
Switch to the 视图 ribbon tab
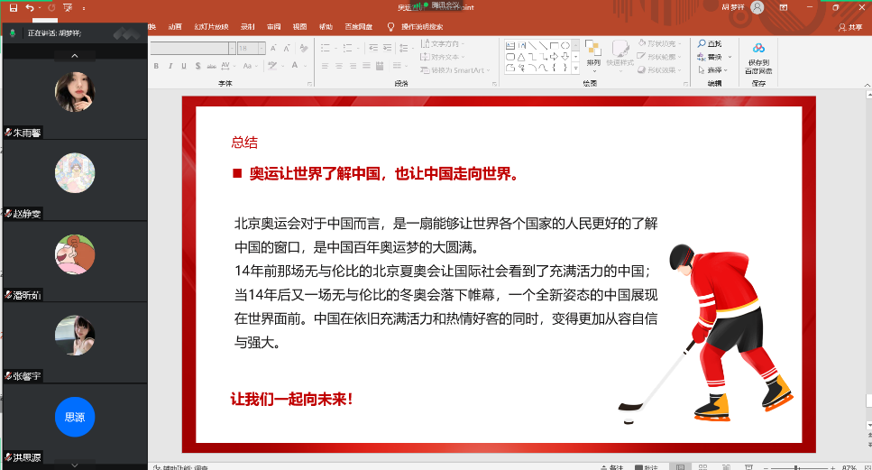(x=299, y=27)
